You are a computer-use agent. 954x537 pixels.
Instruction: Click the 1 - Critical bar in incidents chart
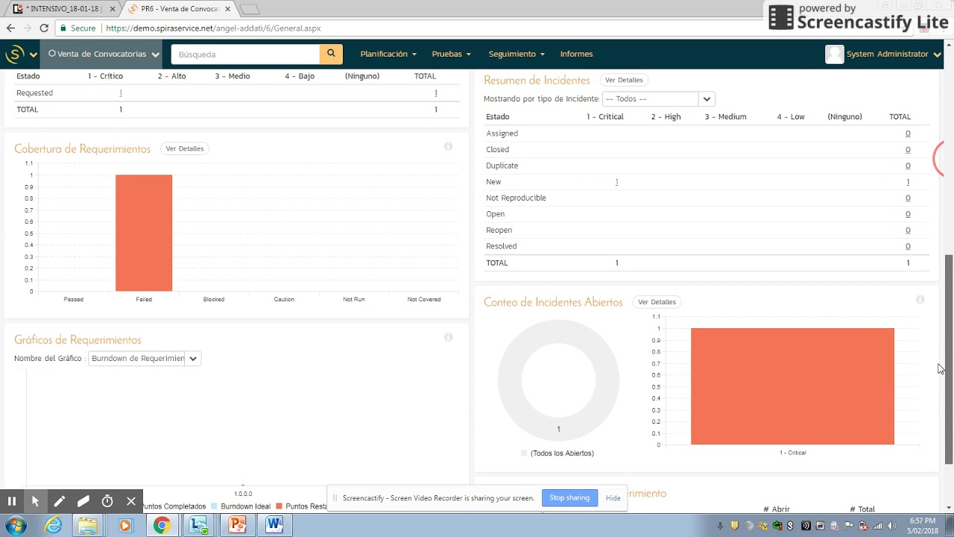pos(792,386)
